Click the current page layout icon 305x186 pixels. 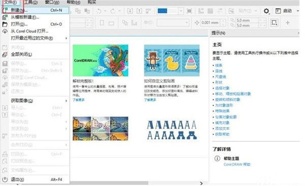click(x=134, y=23)
